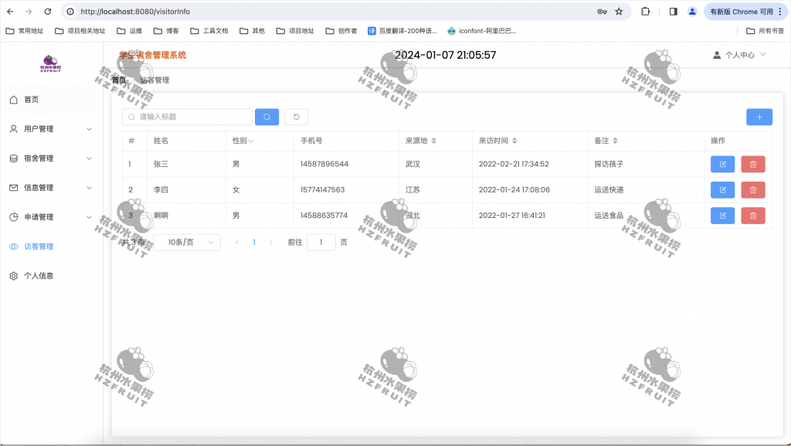791x446 pixels.
Task: Select the search magnifier icon beside the title input
Action: coord(266,117)
